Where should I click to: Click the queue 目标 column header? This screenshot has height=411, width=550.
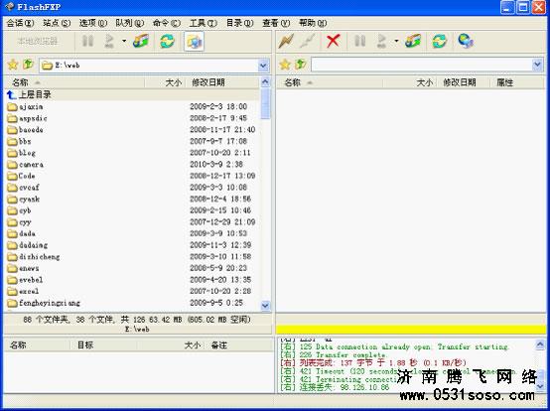103,345
